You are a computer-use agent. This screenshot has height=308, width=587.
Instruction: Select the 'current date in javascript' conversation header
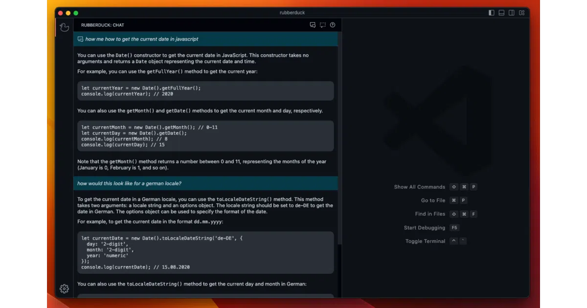205,39
